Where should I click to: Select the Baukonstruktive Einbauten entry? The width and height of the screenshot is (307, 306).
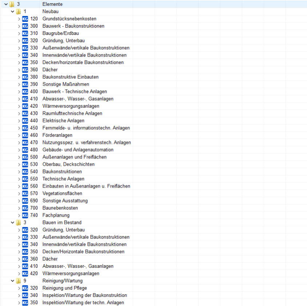click(x=70, y=77)
